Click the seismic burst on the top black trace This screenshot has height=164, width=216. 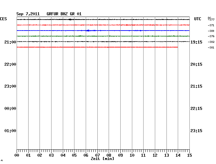(70, 20)
